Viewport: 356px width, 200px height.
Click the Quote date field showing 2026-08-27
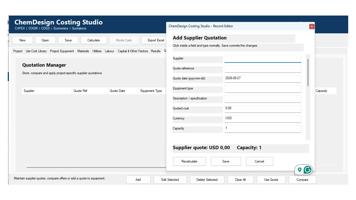263,79
